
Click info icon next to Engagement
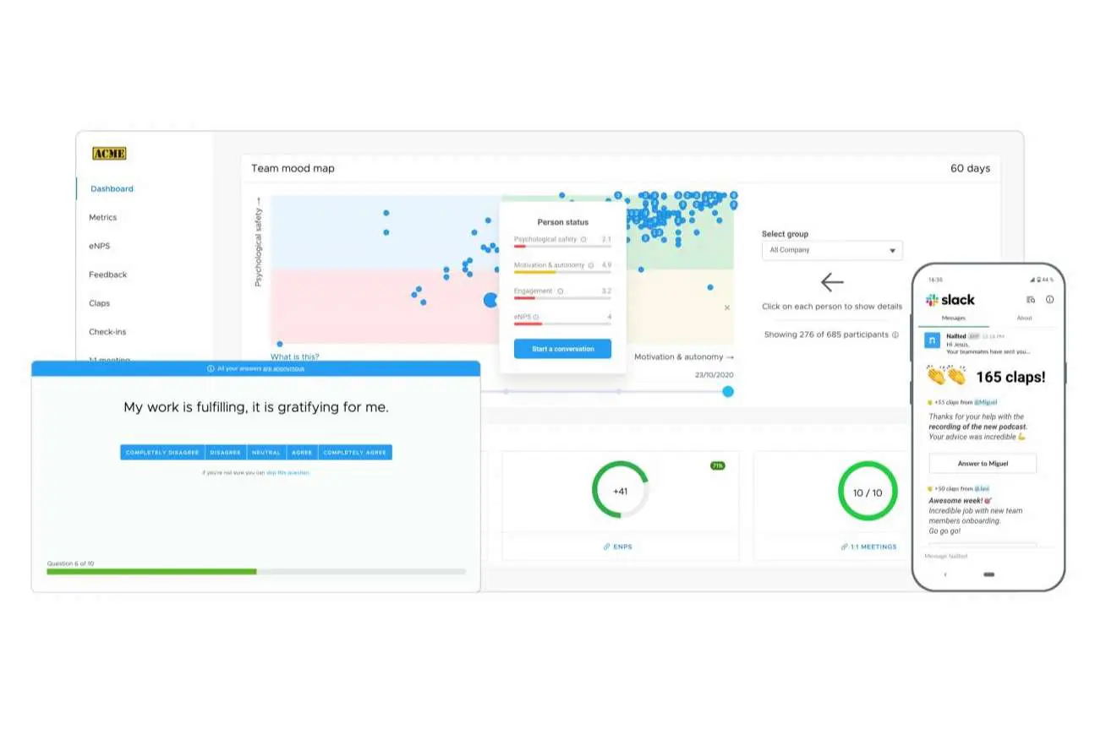[561, 291]
